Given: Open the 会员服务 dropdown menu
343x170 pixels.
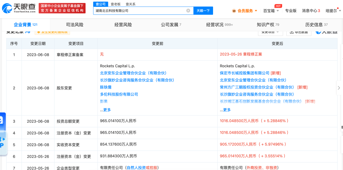Looking at the screenshot, I should pyautogui.click(x=245, y=11).
